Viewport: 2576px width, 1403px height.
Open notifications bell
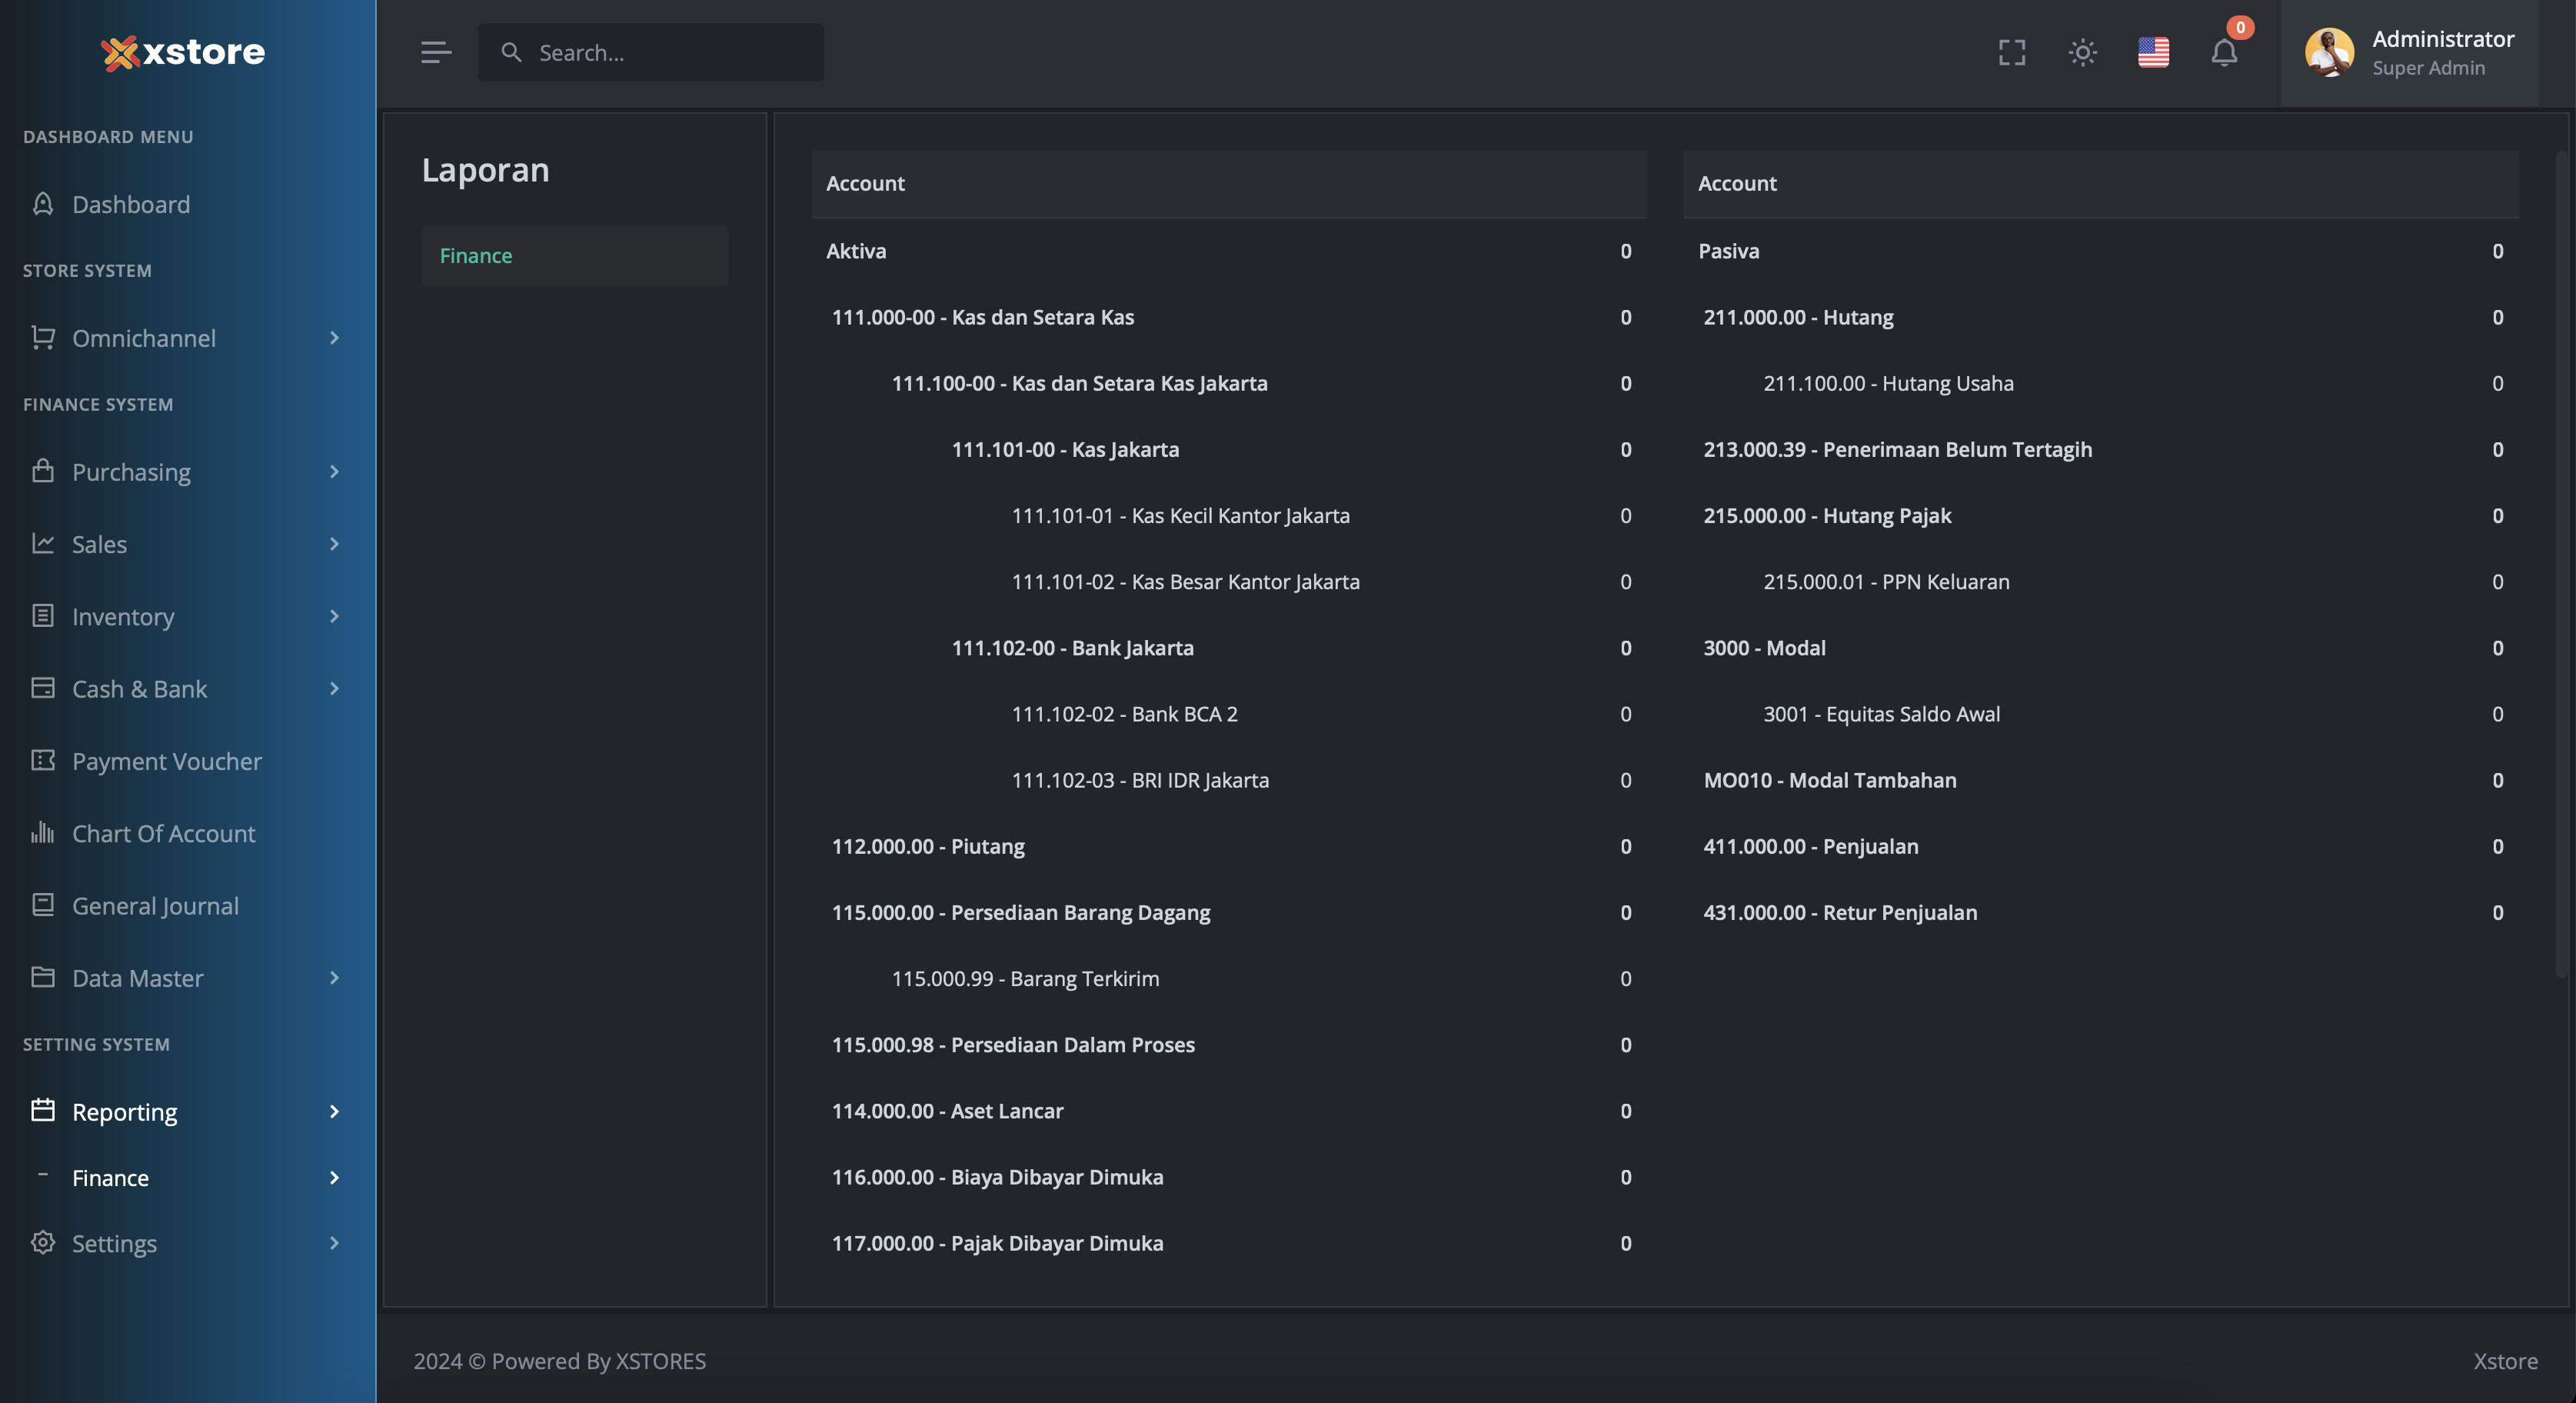pos(2224,52)
